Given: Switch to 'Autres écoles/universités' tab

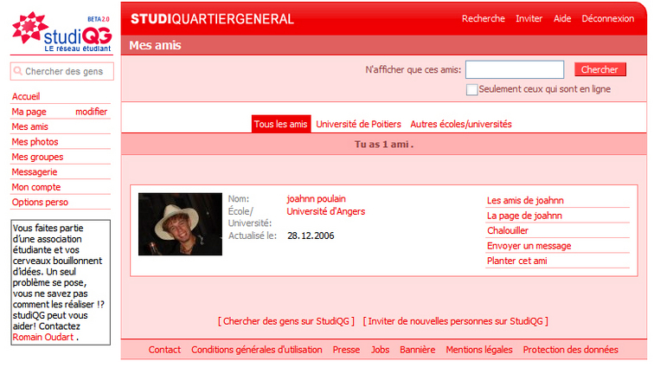Looking at the screenshot, I should click(461, 124).
